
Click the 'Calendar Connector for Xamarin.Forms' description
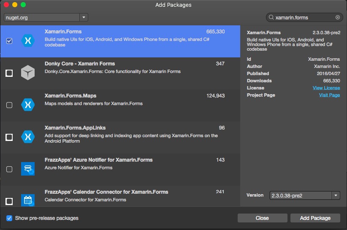[85, 200]
